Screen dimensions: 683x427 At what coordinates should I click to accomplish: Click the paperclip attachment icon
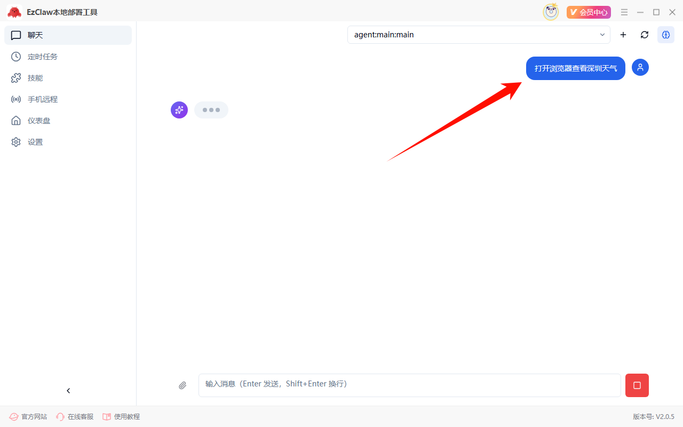tap(182, 385)
